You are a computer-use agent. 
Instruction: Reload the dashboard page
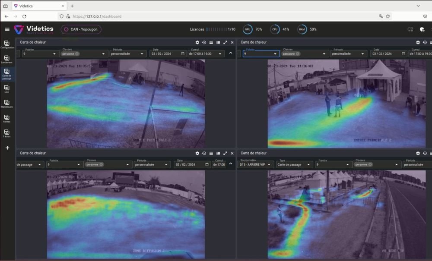24,16
